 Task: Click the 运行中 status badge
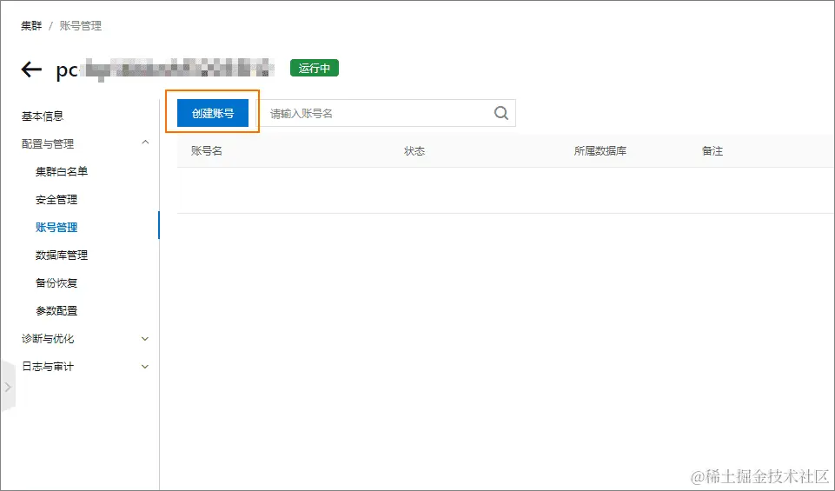315,68
